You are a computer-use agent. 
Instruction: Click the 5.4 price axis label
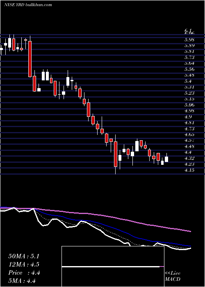pyautogui.click(x=188, y=81)
